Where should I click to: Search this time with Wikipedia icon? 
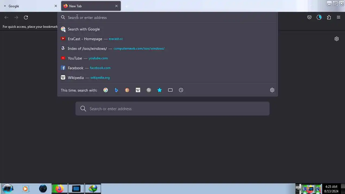tap(138, 90)
